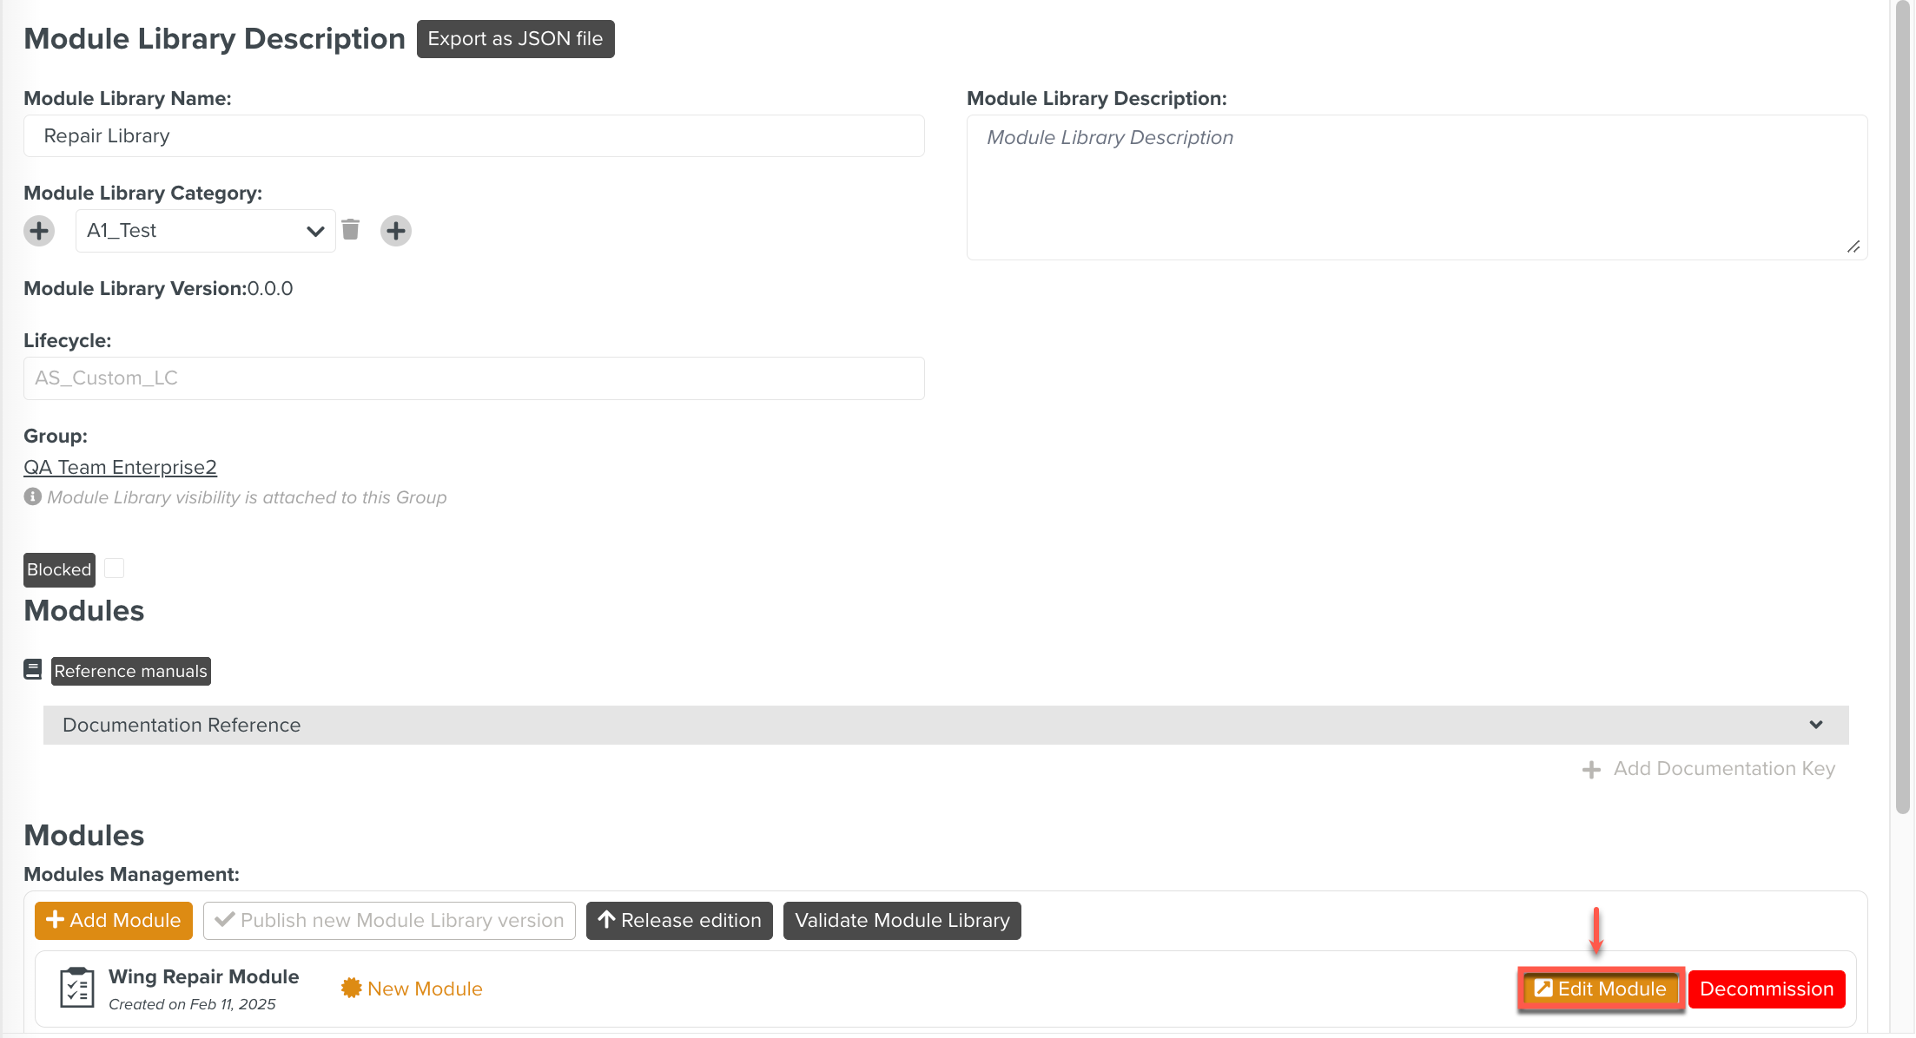Expand the Documentation Reference section
Image resolution: width=1916 pixels, height=1038 pixels.
[945, 725]
